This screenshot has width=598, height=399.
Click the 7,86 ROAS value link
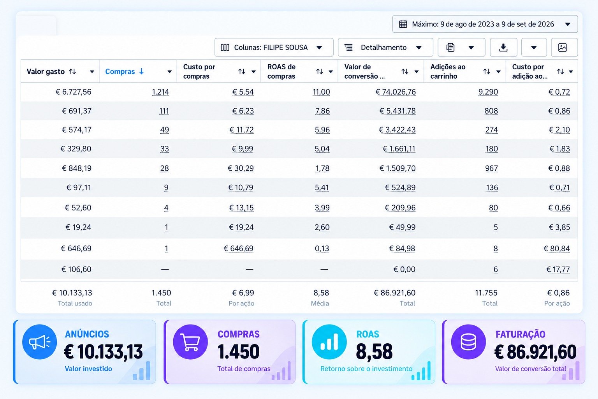[322, 111]
